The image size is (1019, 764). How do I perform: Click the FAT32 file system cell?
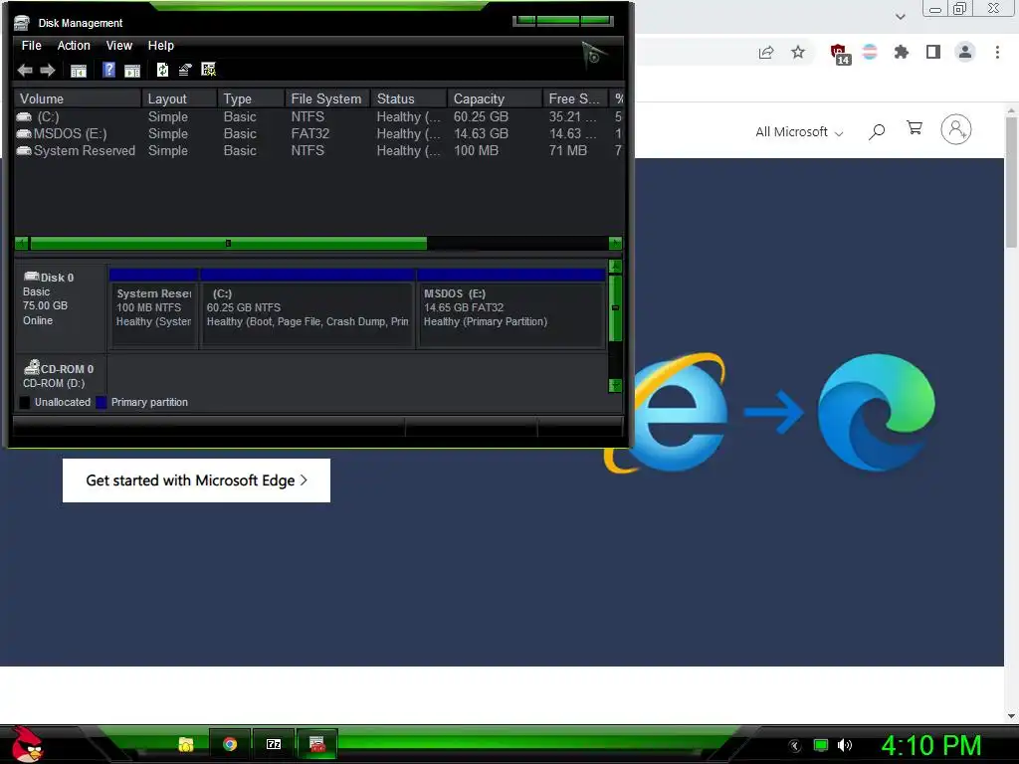pyautogui.click(x=310, y=134)
